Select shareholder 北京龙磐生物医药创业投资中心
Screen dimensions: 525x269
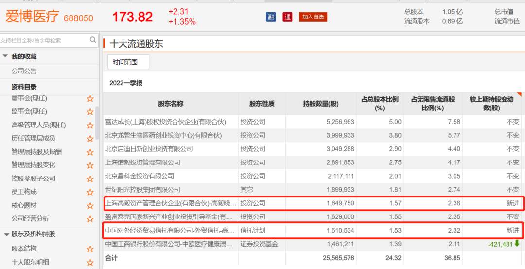[163, 135]
